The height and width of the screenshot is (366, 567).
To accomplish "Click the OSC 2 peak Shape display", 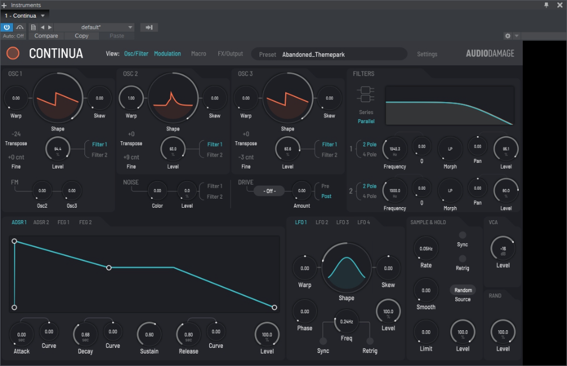I will (173, 98).
